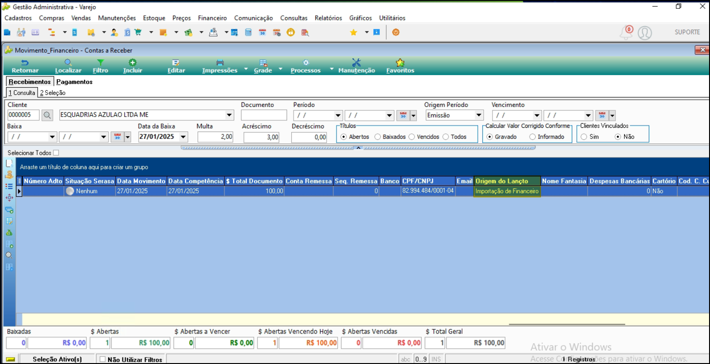Click the Manutenção button
Image resolution: width=710 pixels, height=364 pixels.
(357, 66)
